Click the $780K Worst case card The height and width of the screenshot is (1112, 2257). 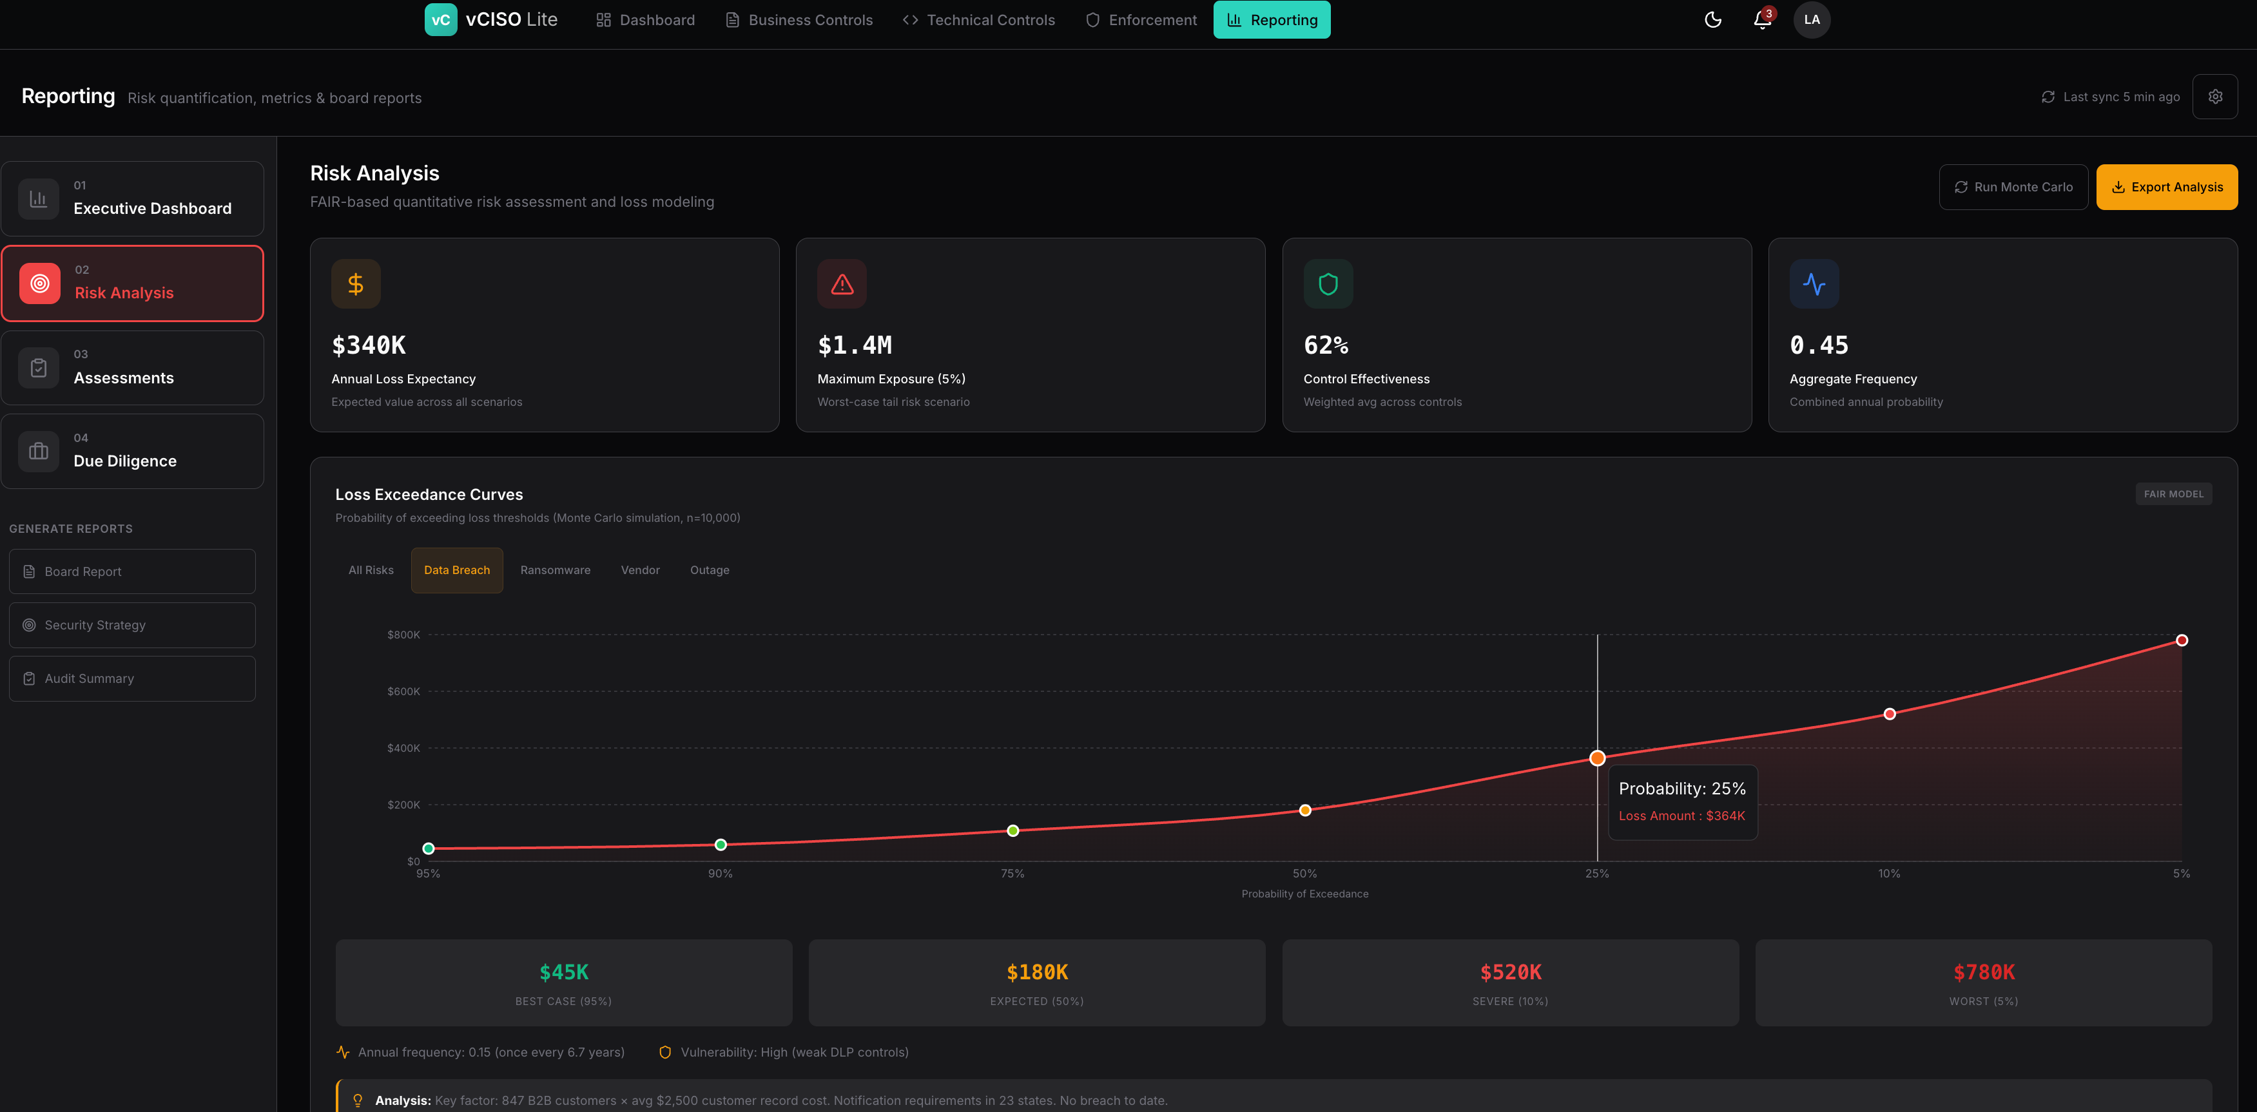[1982, 983]
